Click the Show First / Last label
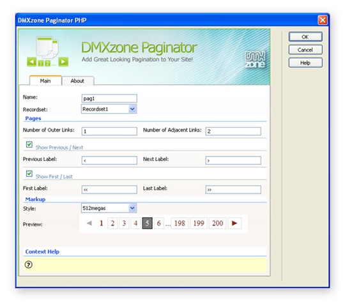Image resolution: width=345 pixels, height=302 pixels. click(x=54, y=177)
